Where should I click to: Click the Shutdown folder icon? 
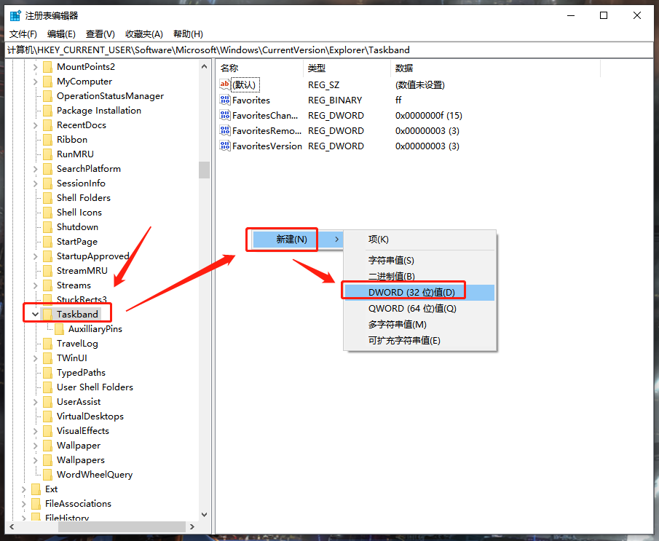48,226
